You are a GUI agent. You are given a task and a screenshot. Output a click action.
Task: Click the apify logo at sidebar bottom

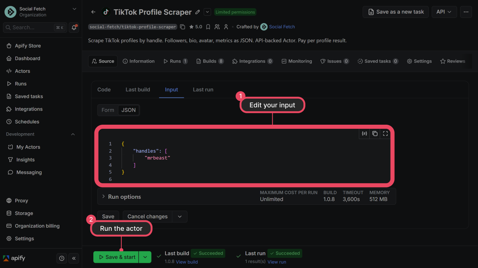point(14,258)
